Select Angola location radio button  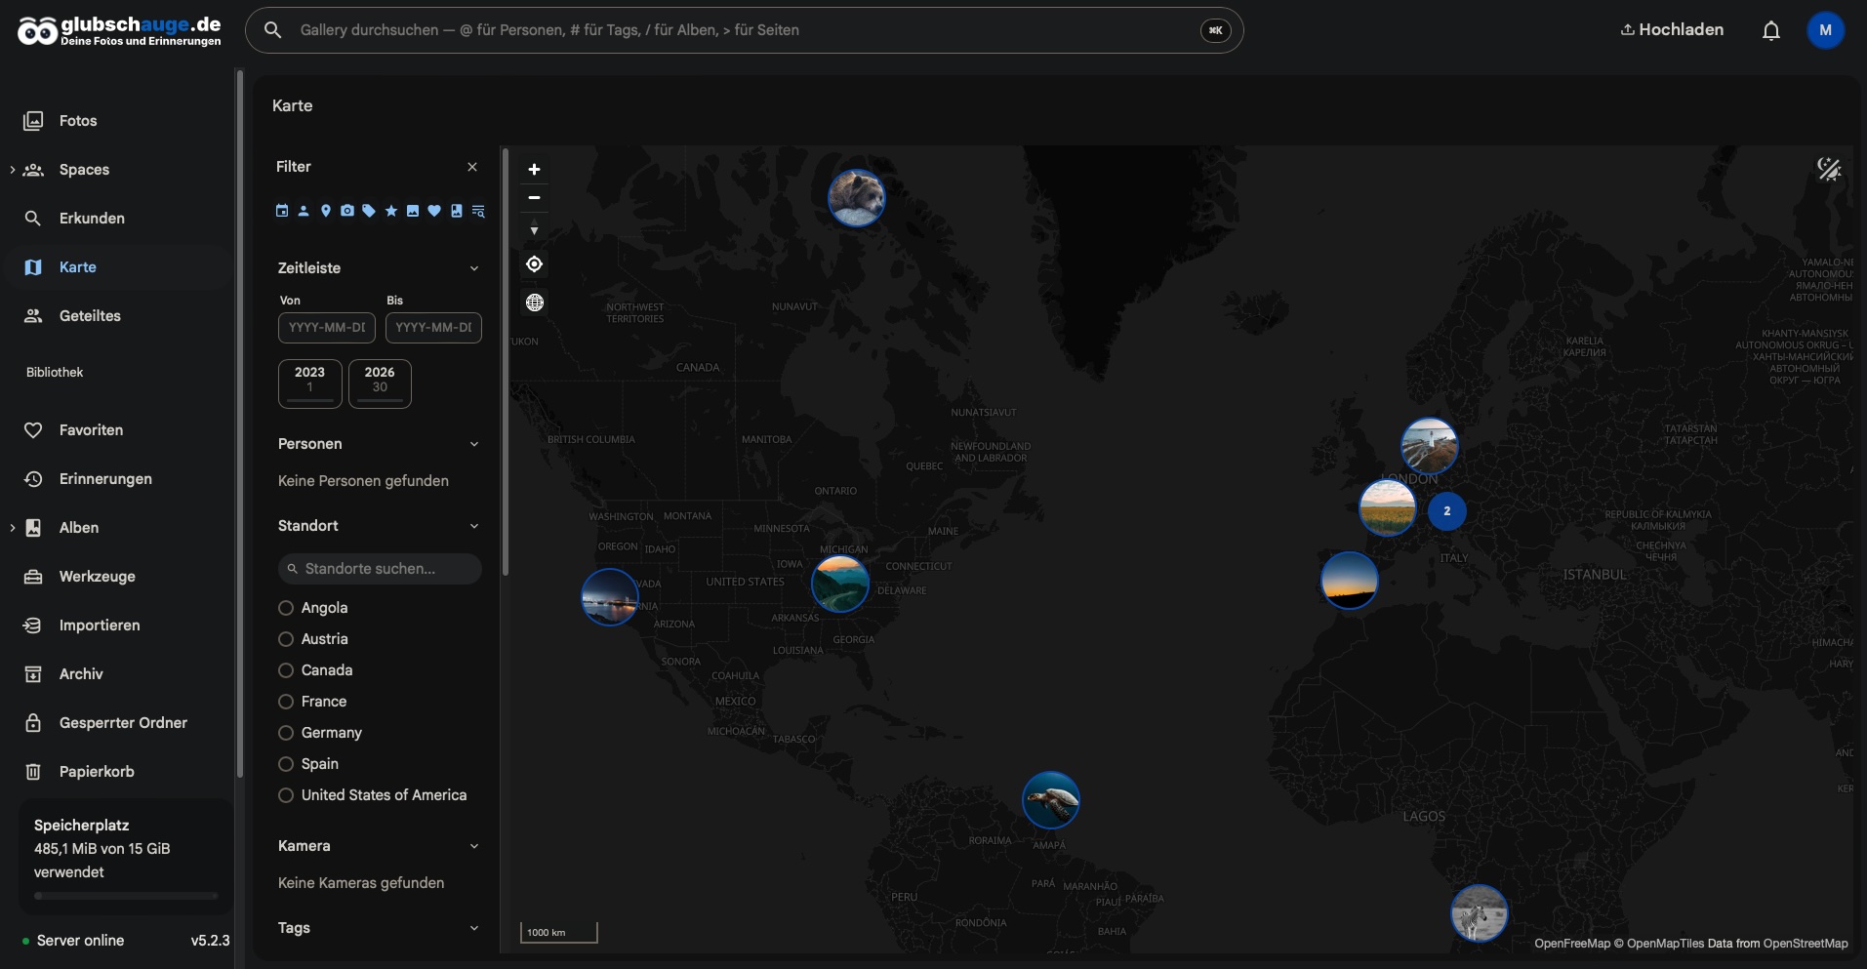(286, 608)
